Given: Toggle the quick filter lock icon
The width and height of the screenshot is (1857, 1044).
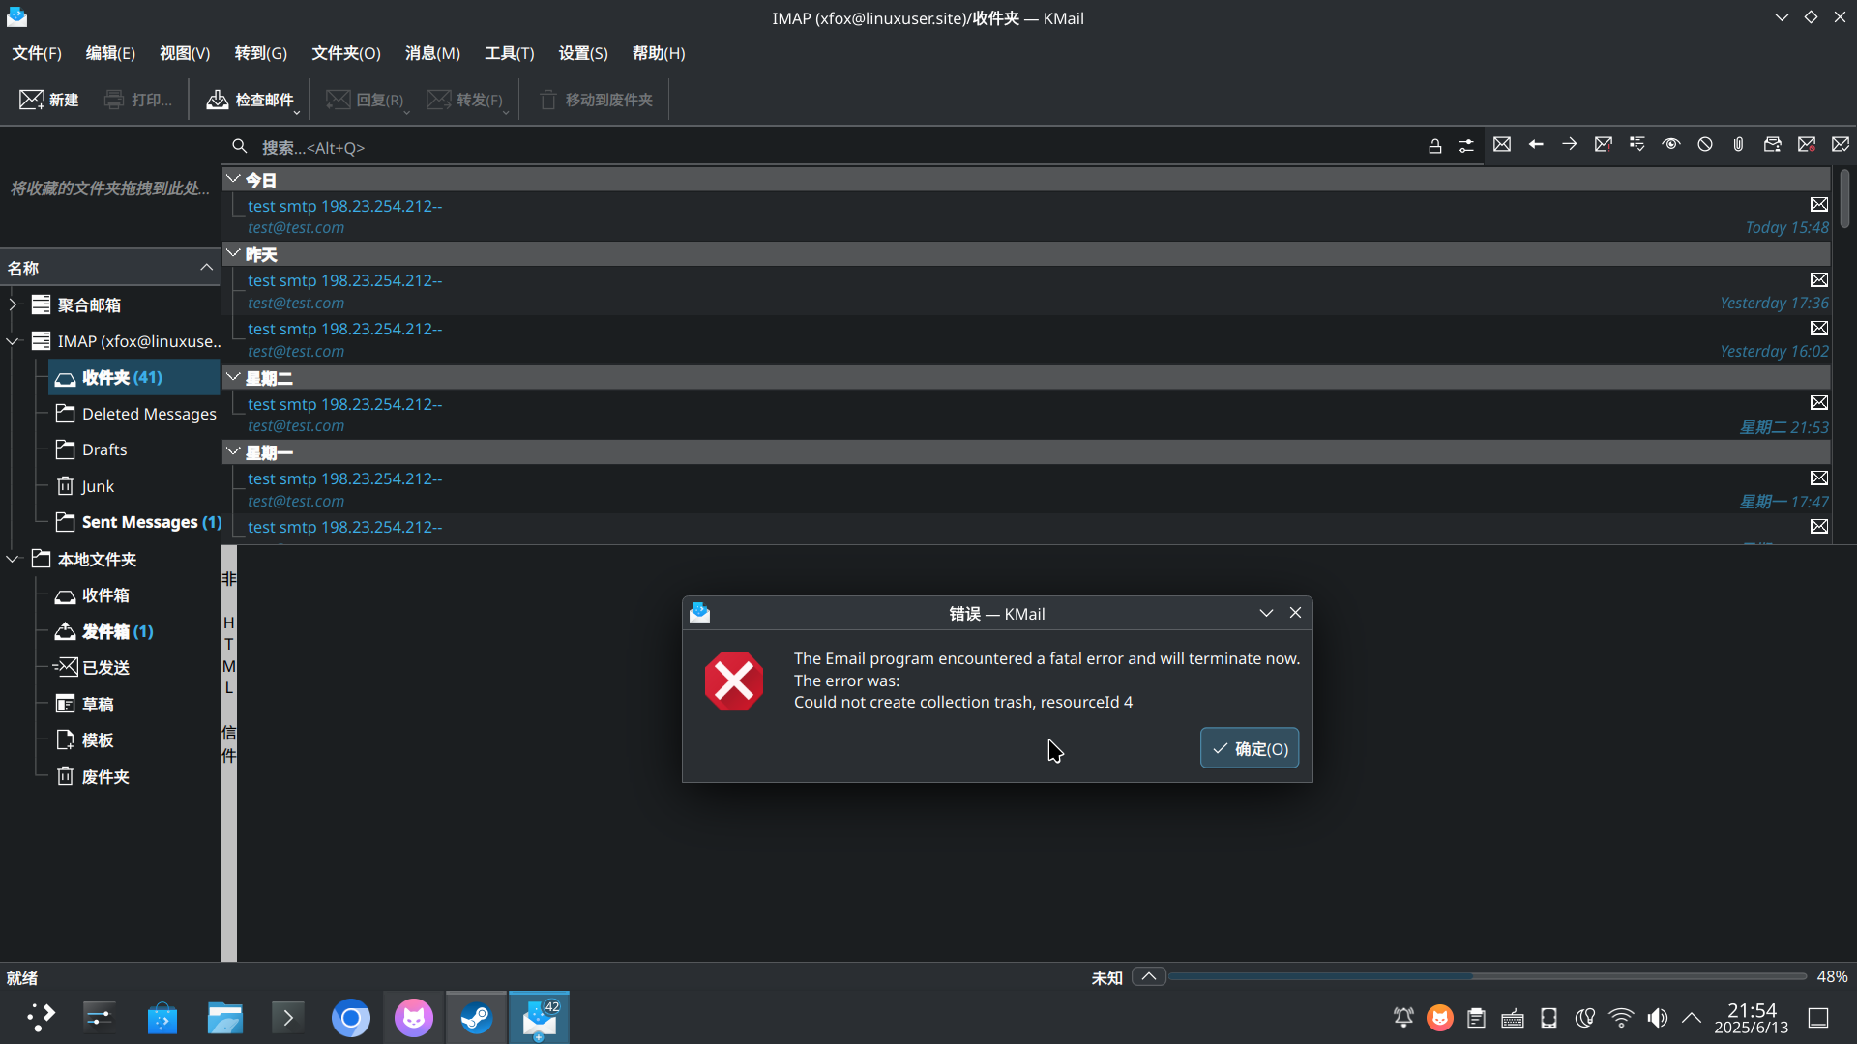Looking at the screenshot, I should click(1435, 146).
